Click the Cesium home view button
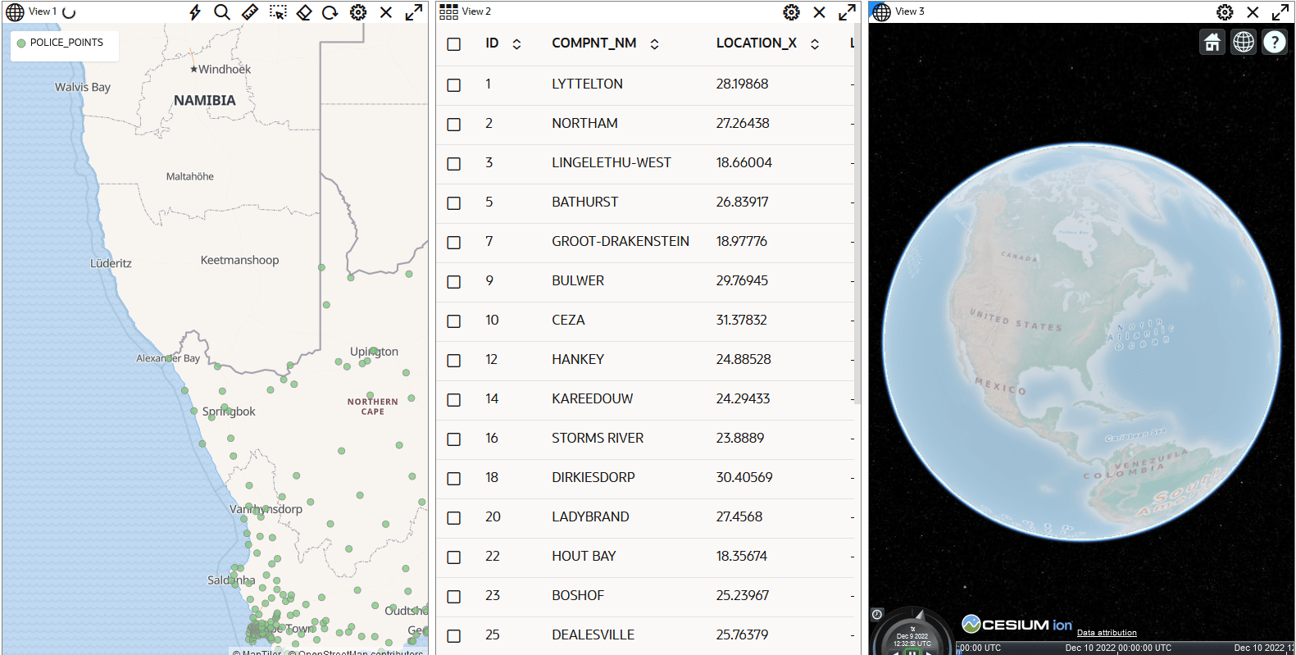The width and height of the screenshot is (1296, 655). [x=1212, y=42]
